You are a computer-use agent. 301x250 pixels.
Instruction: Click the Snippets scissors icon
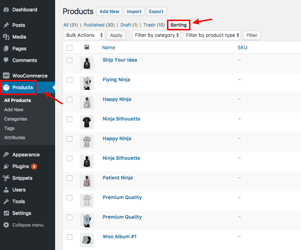click(6, 178)
